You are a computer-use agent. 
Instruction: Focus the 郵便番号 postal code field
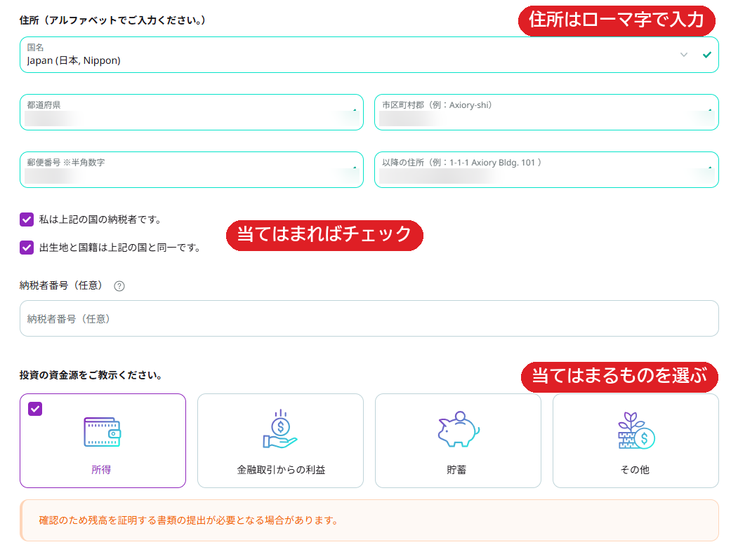pos(192,170)
